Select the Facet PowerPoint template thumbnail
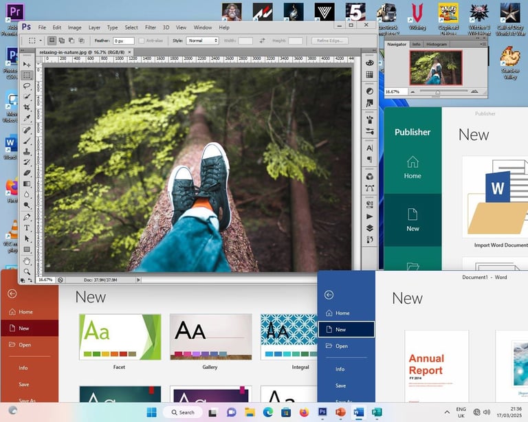Image resolution: width=528 pixels, height=422 pixels. coord(120,337)
